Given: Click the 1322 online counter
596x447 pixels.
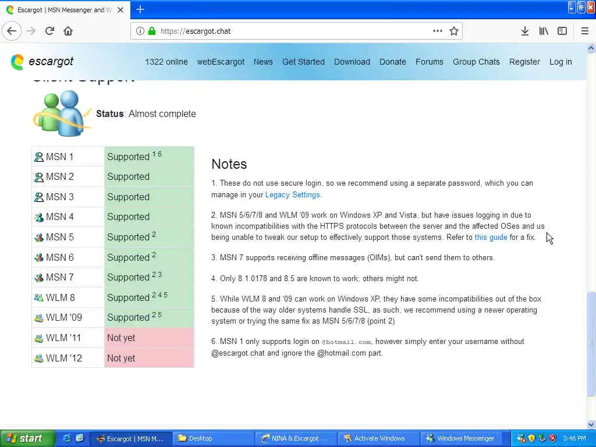Looking at the screenshot, I should [x=166, y=62].
